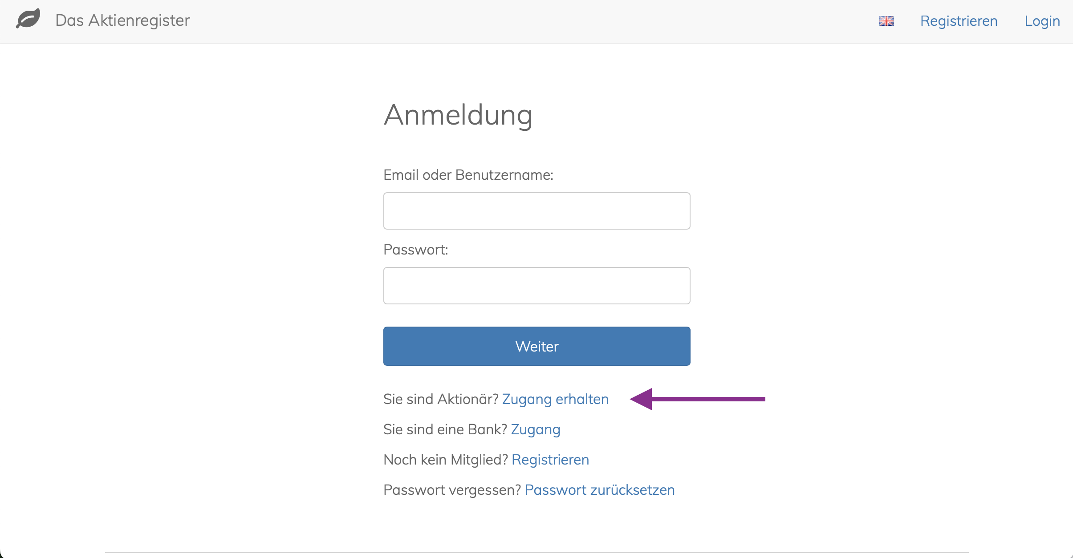Follow the Zugang link for banks
The height and width of the screenshot is (558, 1073).
pos(536,429)
